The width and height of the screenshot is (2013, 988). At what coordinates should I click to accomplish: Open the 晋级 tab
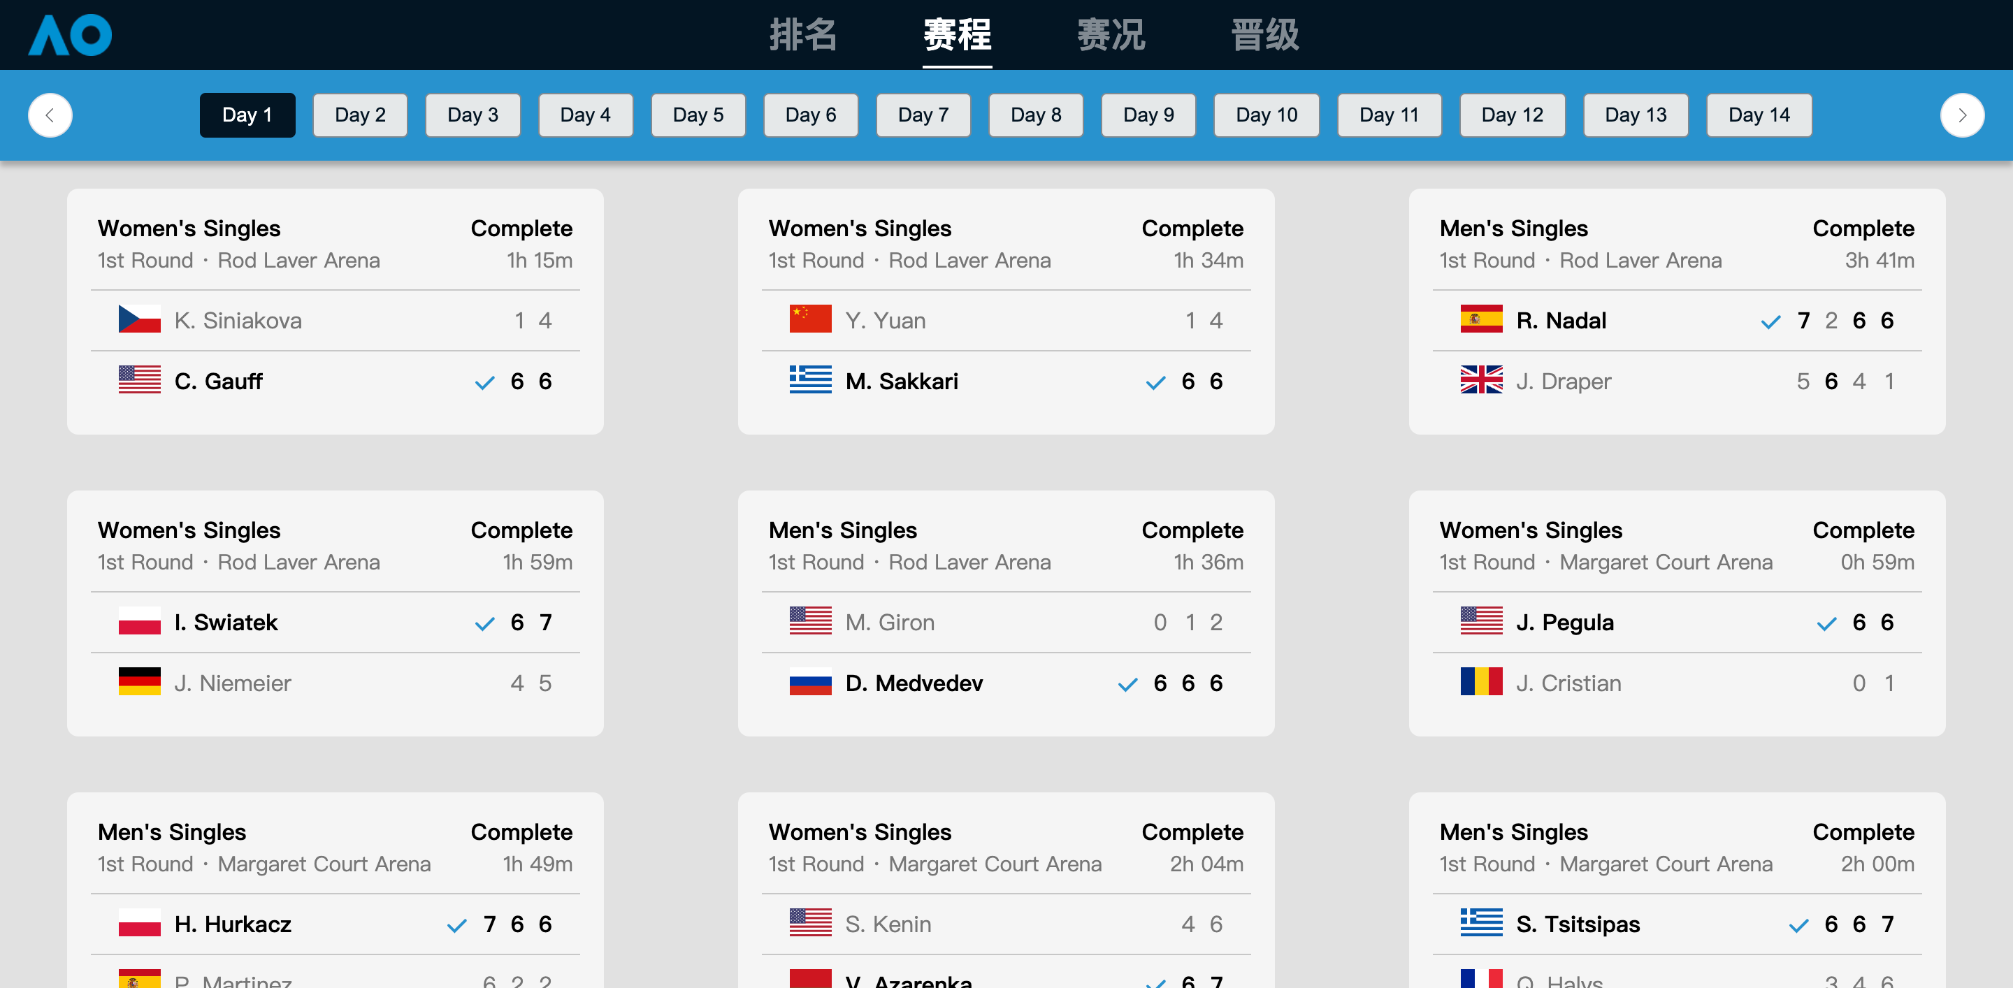(1264, 35)
